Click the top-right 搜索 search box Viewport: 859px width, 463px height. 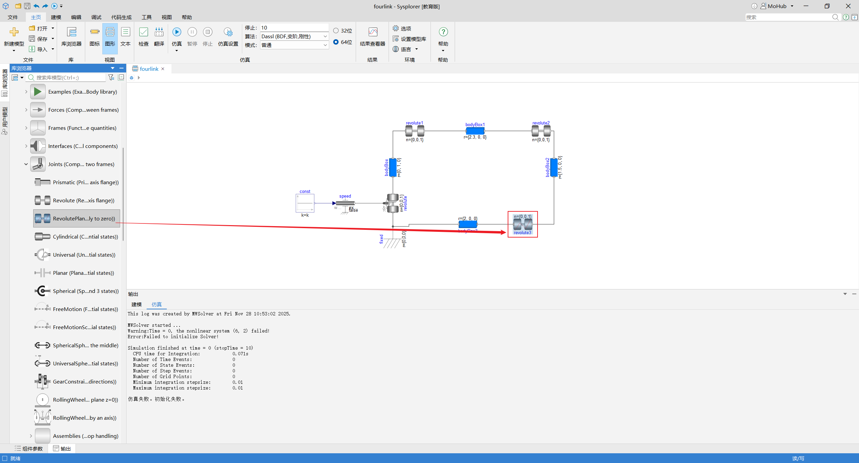pos(792,17)
